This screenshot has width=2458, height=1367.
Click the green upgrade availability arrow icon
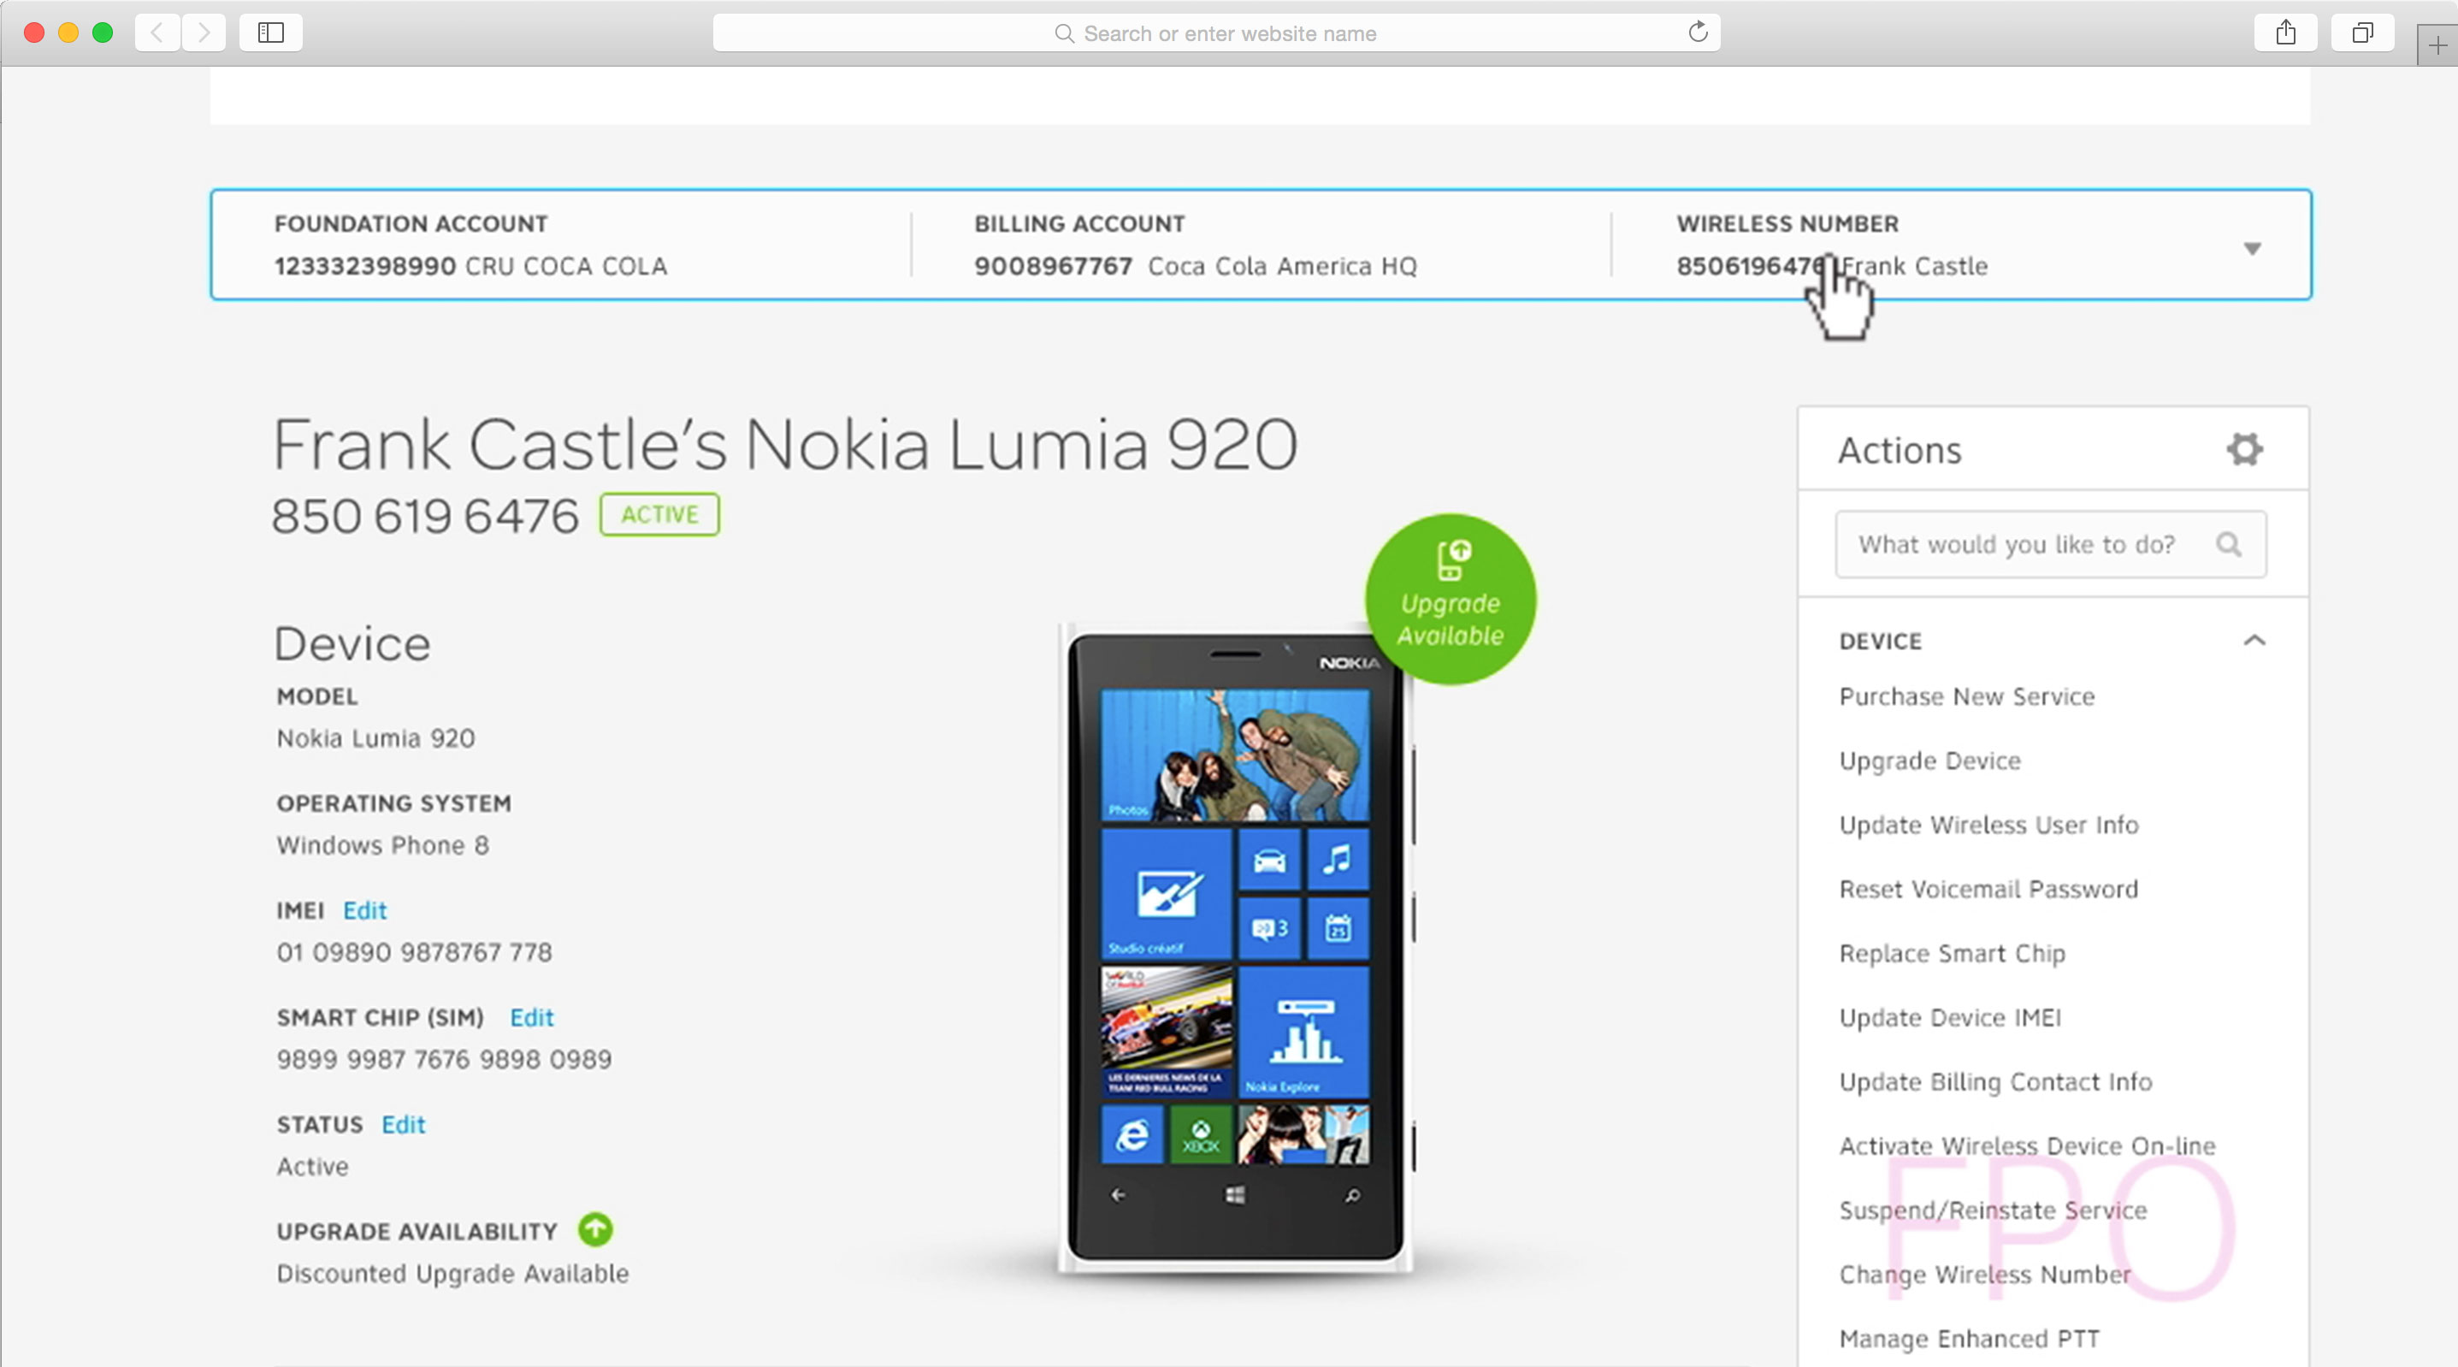click(595, 1229)
